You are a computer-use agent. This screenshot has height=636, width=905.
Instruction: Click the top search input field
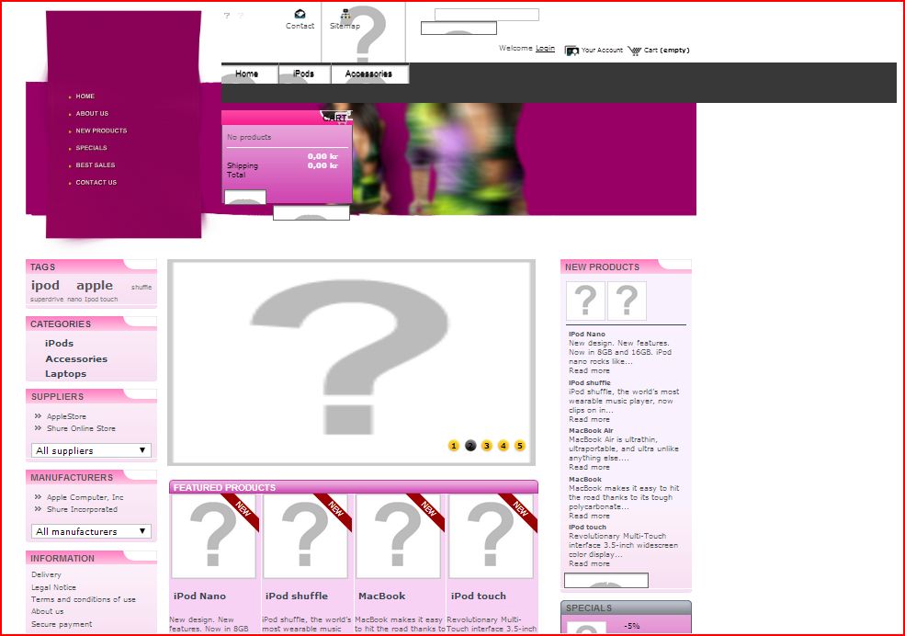pos(487,15)
